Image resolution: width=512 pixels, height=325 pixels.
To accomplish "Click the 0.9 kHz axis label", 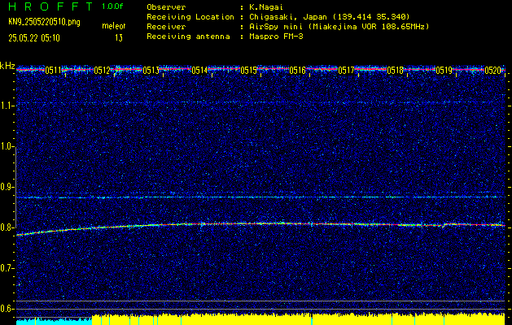I will 7,187.
